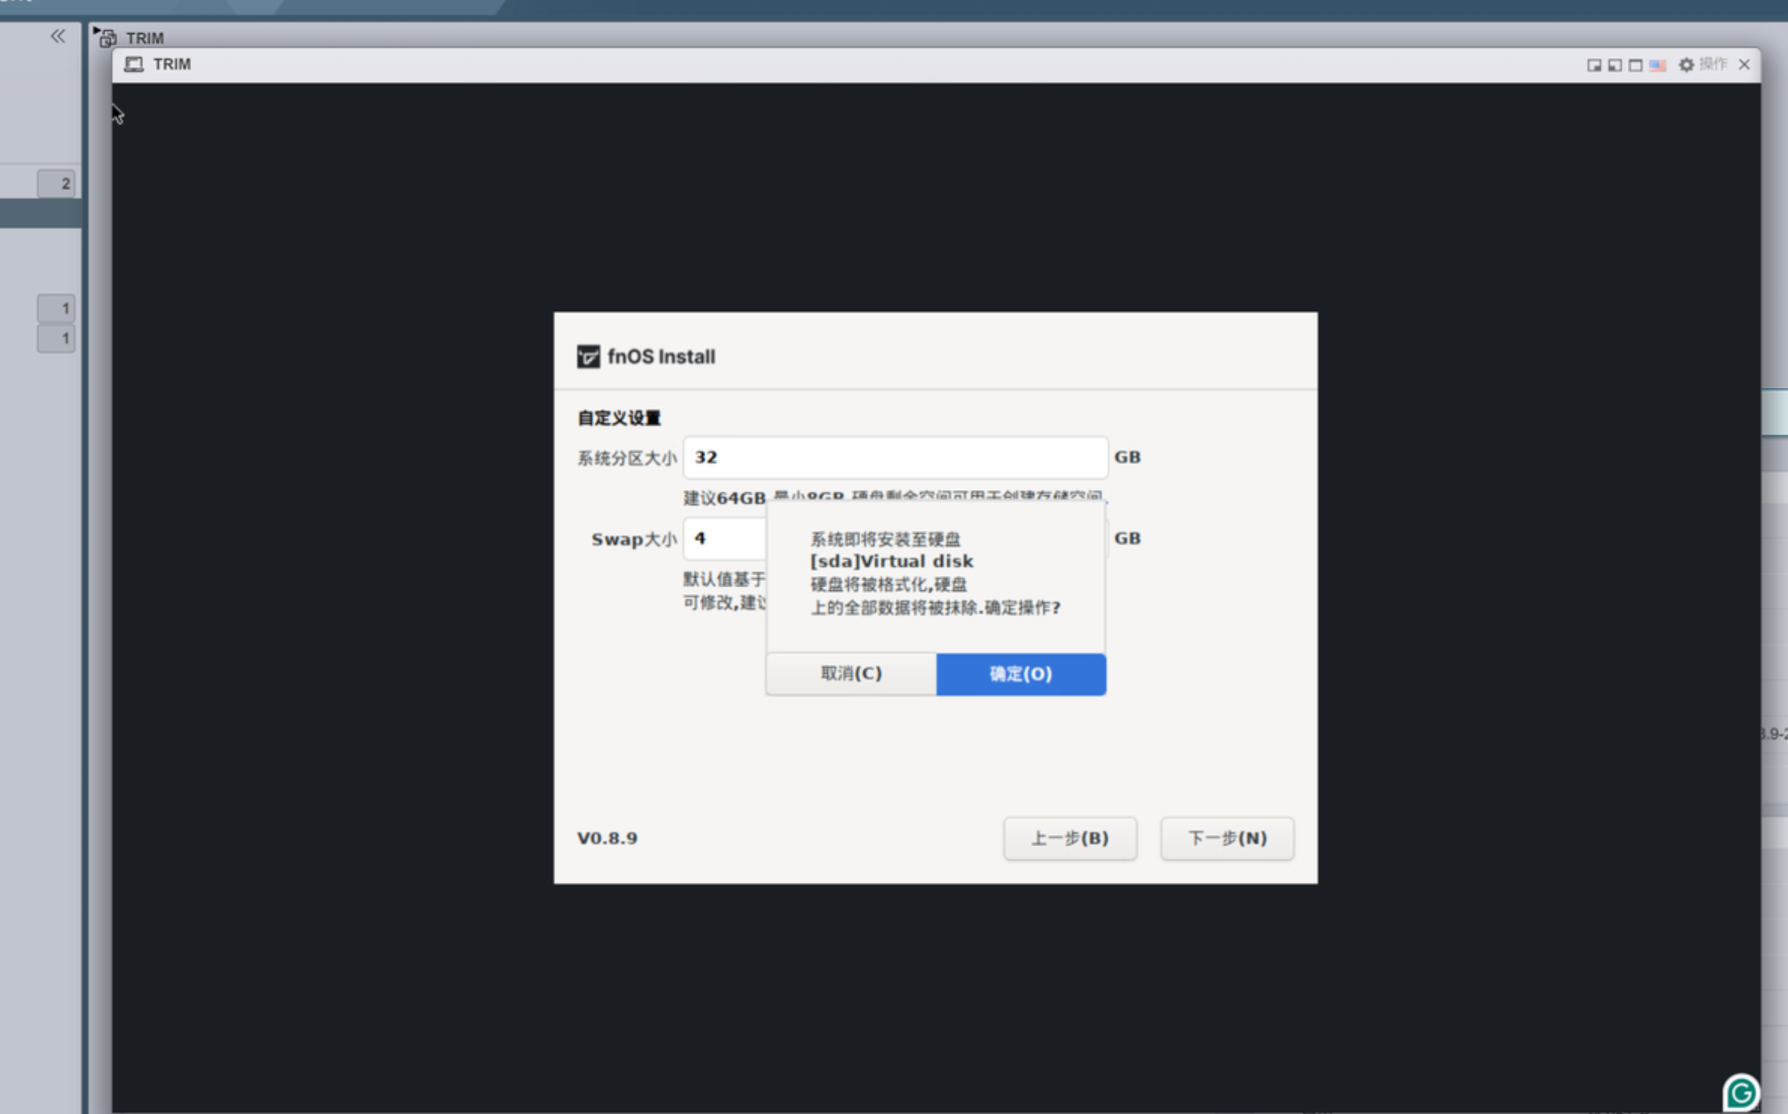The image size is (1788, 1114).
Task: Click the second window-dock layout icon
Action: click(1614, 65)
